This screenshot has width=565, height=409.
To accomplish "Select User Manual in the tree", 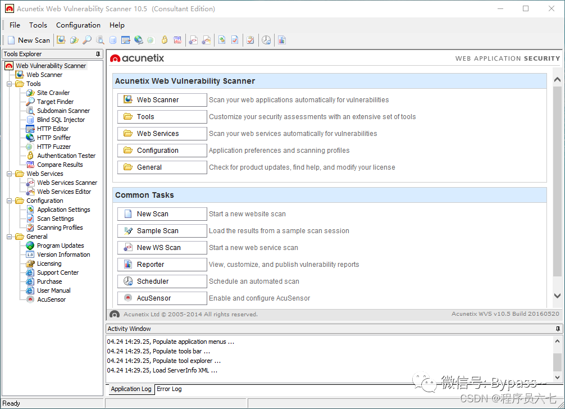I will click(x=54, y=291).
